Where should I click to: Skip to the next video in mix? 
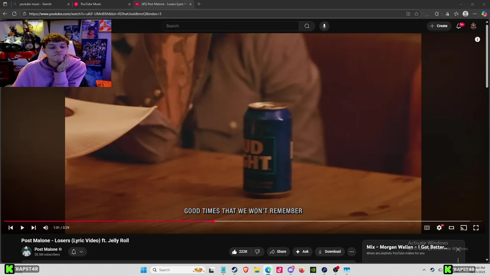tap(34, 228)
